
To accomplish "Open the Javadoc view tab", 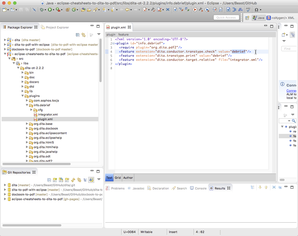I will click(x=136, y=188).
